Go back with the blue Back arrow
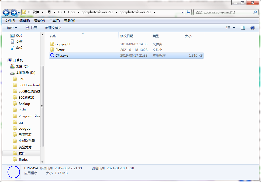This screenshot has height=182, width=261. (6, 12)
